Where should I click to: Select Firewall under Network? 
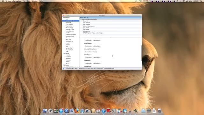(68, 55)
